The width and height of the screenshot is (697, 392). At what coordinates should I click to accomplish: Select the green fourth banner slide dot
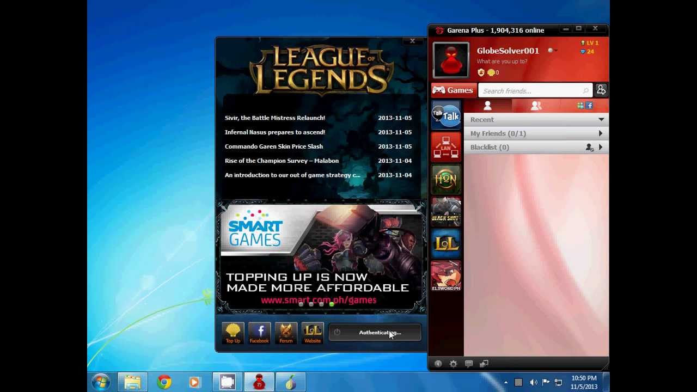click(x=331, y=304)
